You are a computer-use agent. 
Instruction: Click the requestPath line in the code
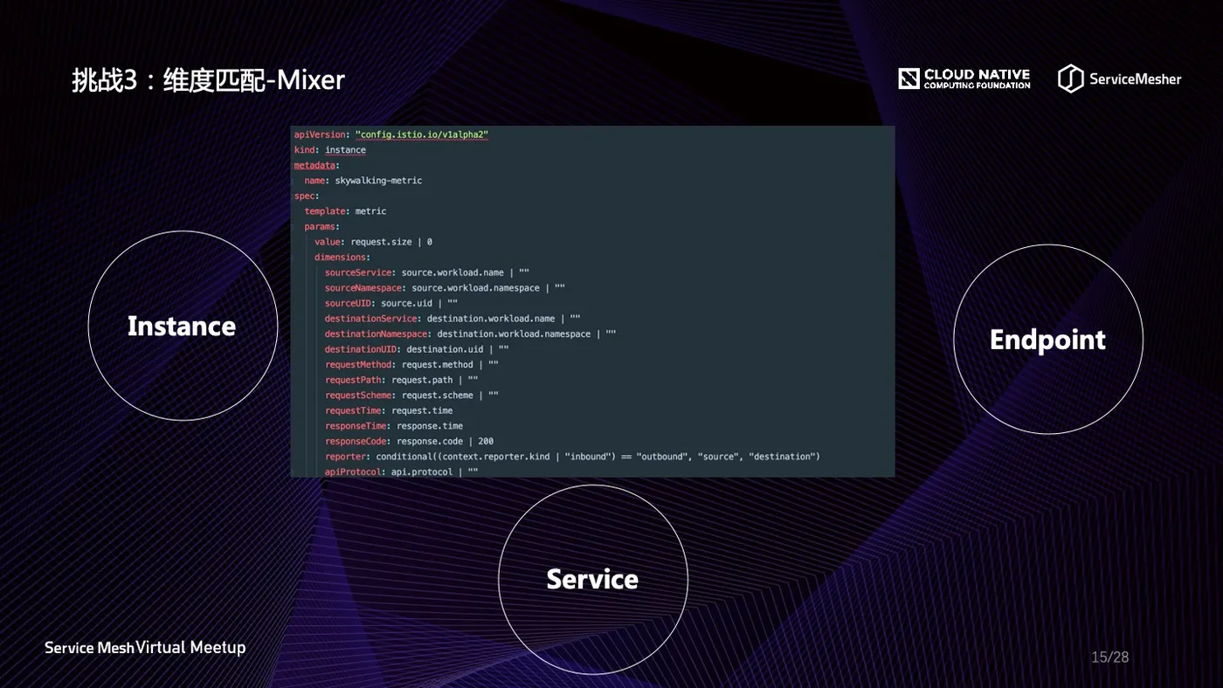pyautogui.click(x=402, y=380)
